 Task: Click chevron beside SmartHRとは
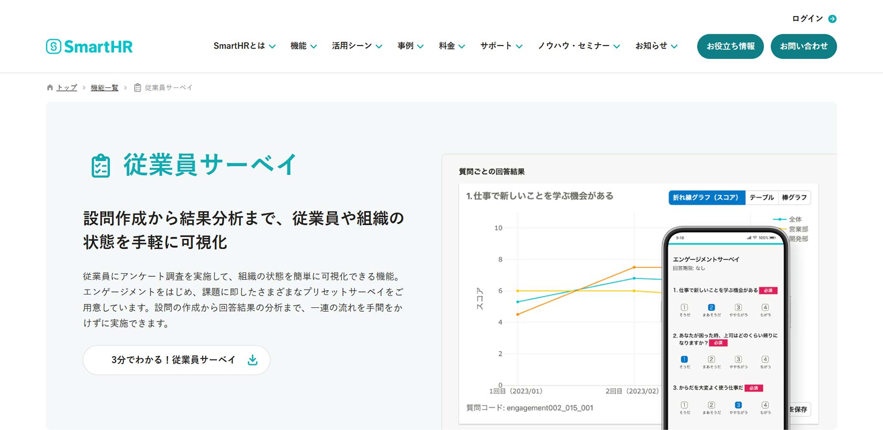pyautogui.click(x=272, y=47)
